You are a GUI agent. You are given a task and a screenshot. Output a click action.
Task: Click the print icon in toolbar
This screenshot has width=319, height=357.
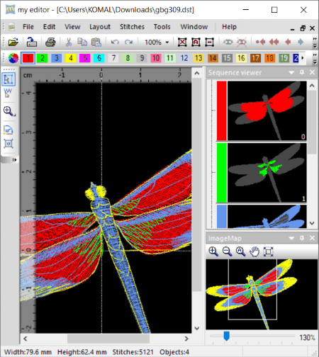coord(50,42)
